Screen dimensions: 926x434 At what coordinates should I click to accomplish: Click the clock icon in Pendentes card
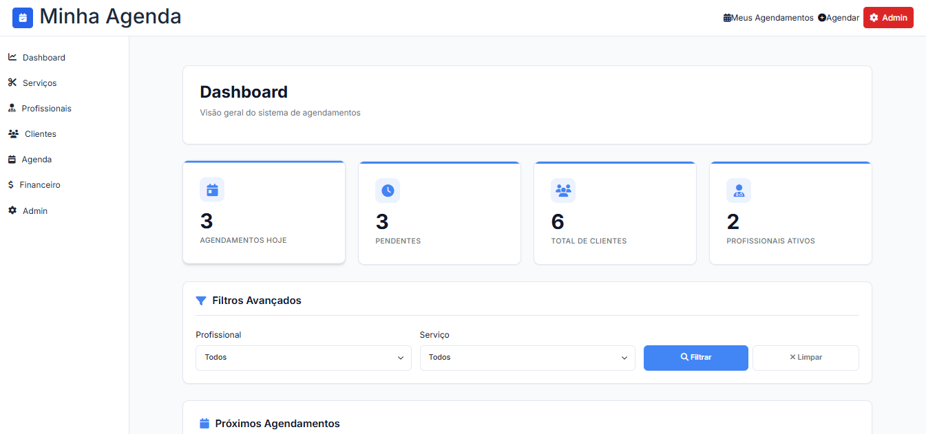click(x=388, y=191)
